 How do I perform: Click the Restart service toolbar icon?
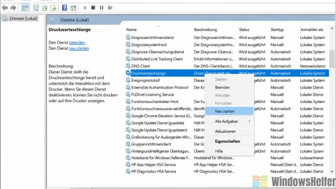point(110,8)
